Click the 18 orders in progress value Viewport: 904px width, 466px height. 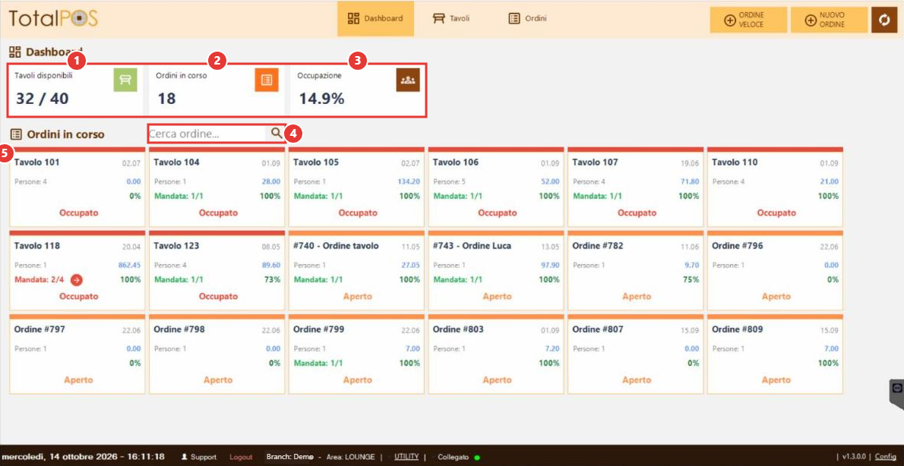[x=166, y=99]
